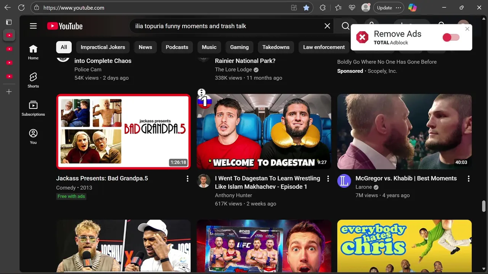Select the Law enforcement filter chip
Viewport: 488px width, 274px height.
point(324,47)
